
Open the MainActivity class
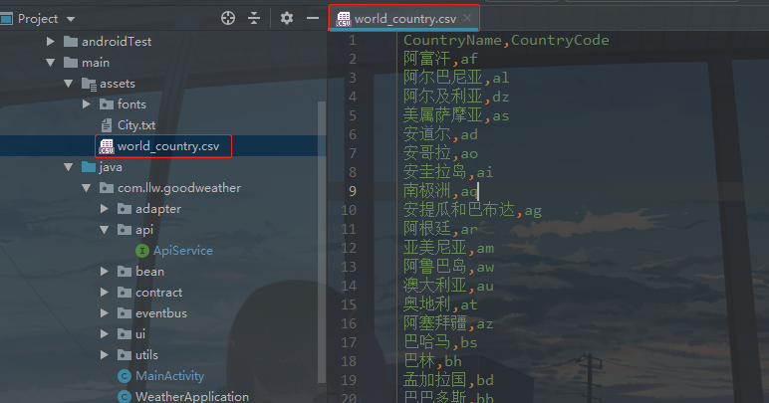(169, 376)
